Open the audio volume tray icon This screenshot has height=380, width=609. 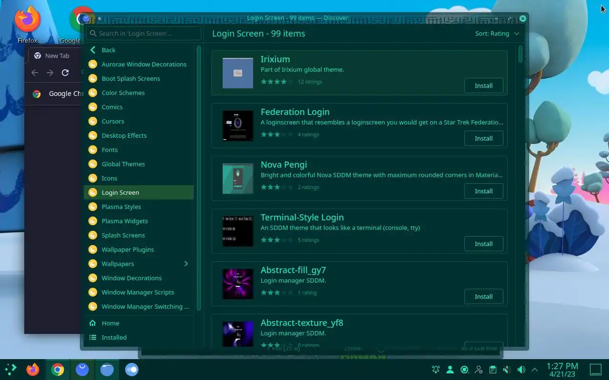pos(521,370)
